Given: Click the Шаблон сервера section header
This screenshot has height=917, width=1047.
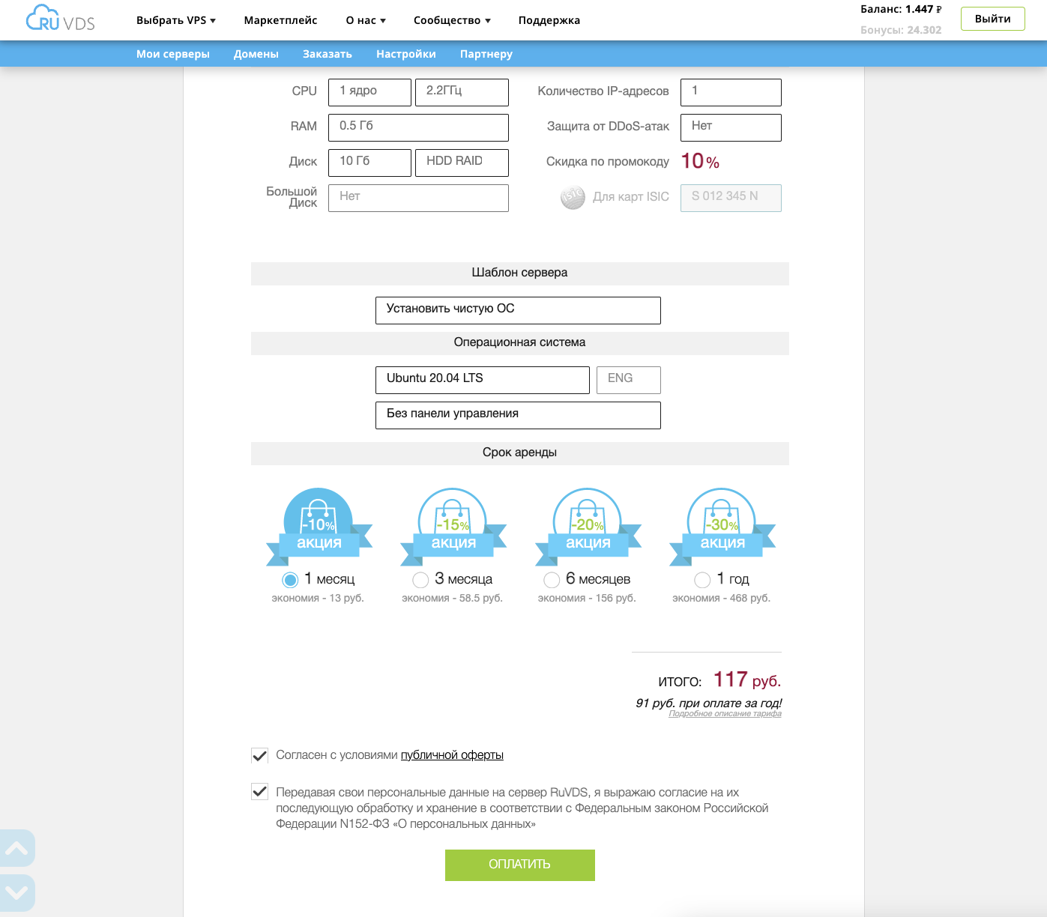Looking at the screenshot, I should pos(520,273).
